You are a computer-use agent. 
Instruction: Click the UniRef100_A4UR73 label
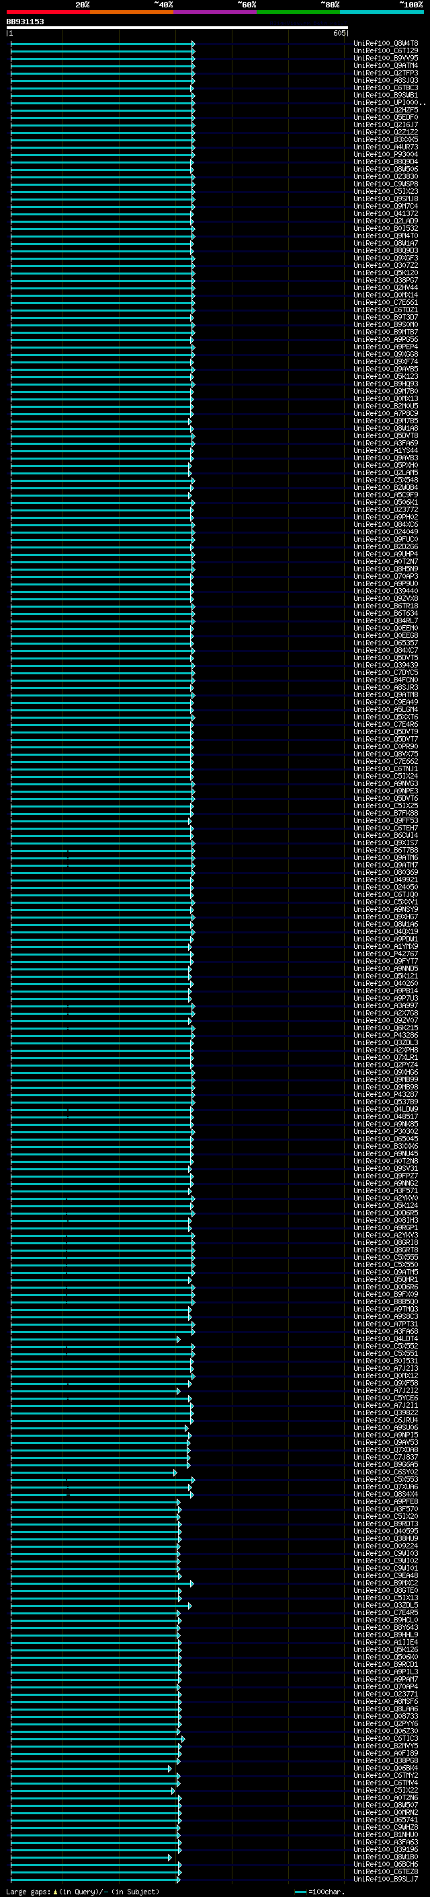click(x=385, y=147)
